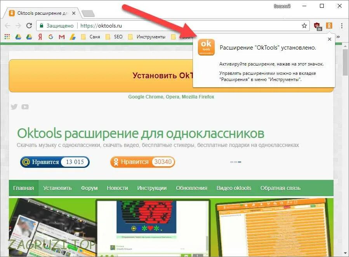Click the Защищено secure lock indicator
This screenshot has width=349, height=257.
tap(57, 26)
